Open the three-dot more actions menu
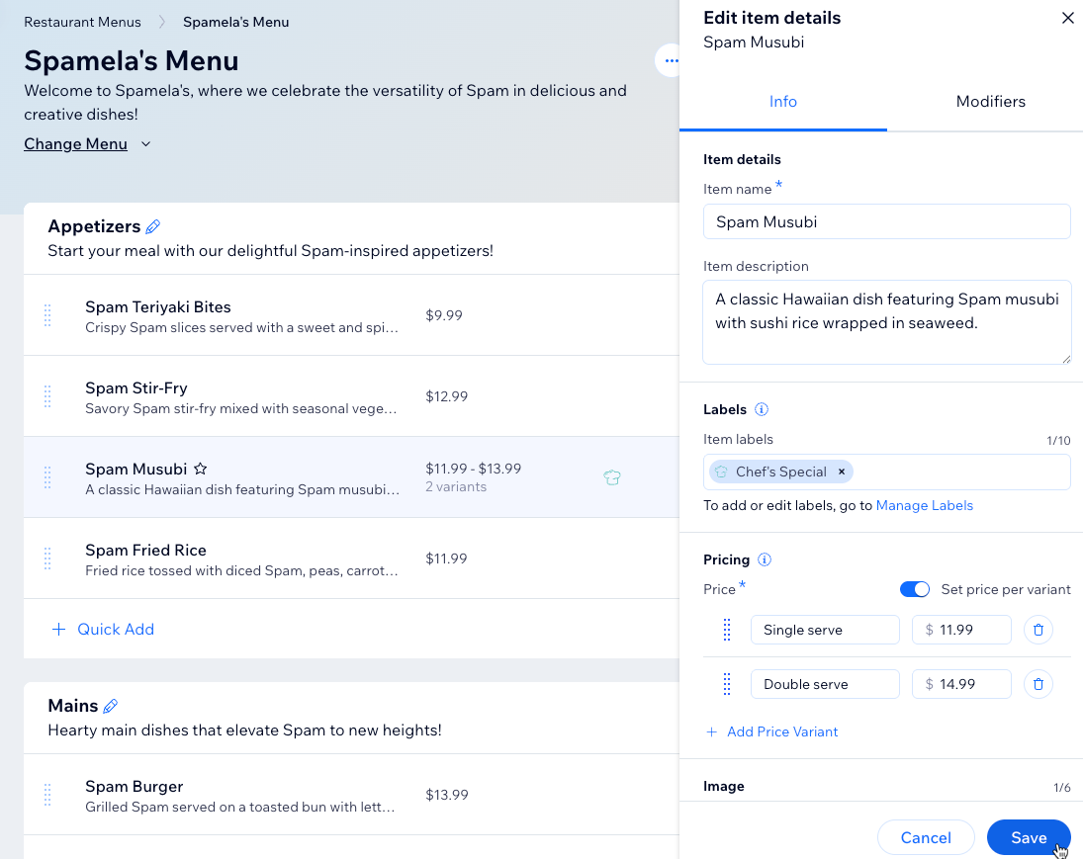The image size is (1083, 859). pyautogui.click(x=671, y=60)
